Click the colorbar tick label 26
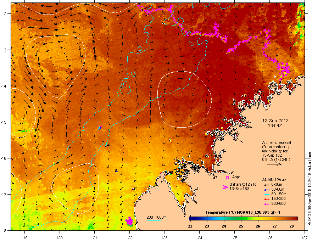Image resolution: width=312 pixels, height=241 pixels. [258, 226]
